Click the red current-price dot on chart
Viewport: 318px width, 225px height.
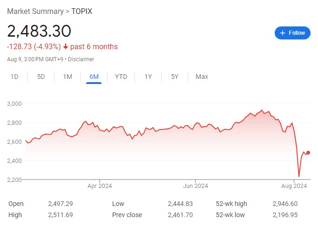tap(308, 153)
